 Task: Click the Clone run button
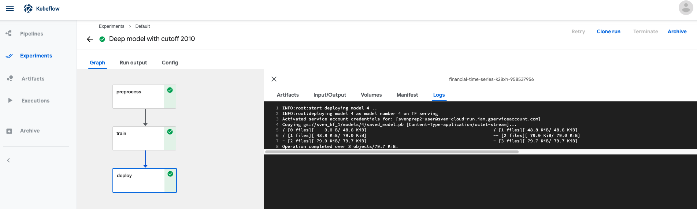click(608, 31)
